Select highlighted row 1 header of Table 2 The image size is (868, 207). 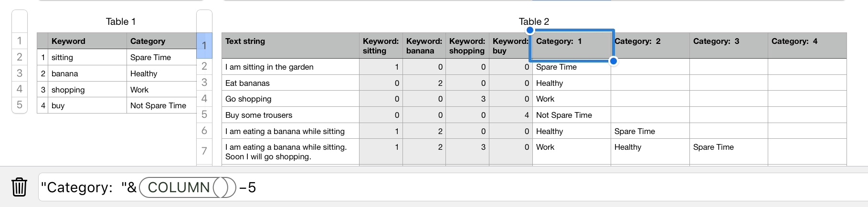[x=204, y=46]
